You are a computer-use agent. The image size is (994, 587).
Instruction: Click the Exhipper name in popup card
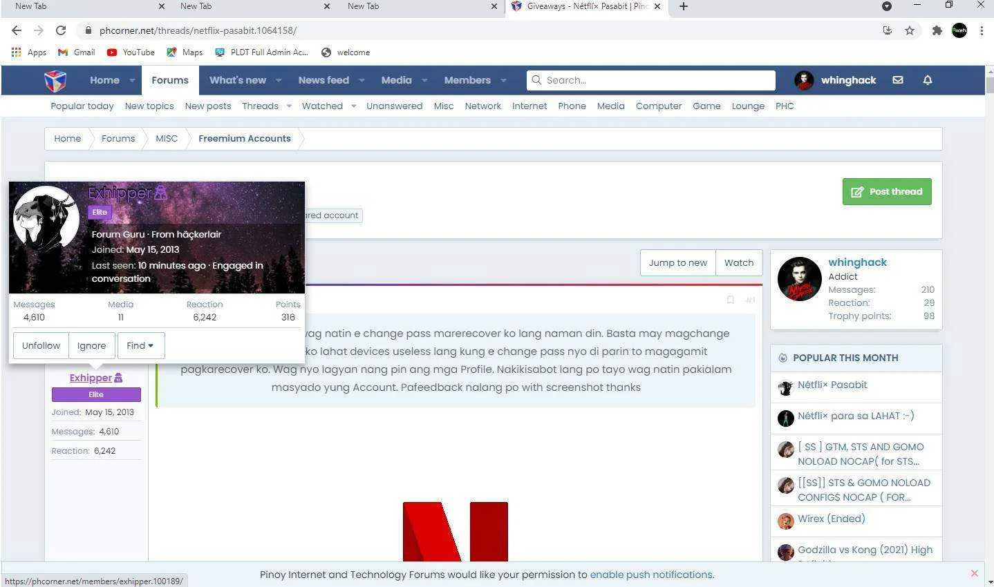pos(120,193)
